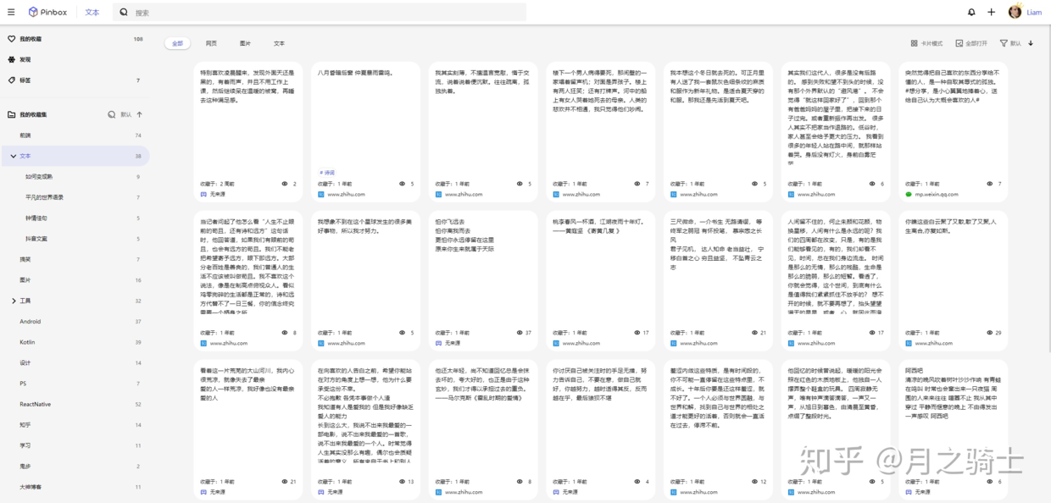The image size is (1051, 503).
Task: Click the Liam username
Action: 1034,12
